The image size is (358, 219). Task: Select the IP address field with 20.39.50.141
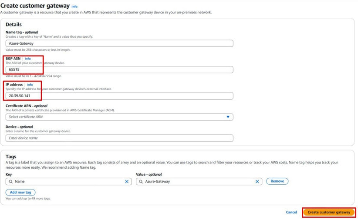[119, 95]
